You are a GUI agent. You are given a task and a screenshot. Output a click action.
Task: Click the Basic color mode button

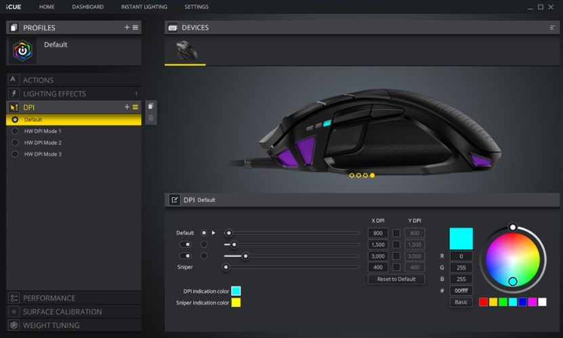[x=461, y=302]
